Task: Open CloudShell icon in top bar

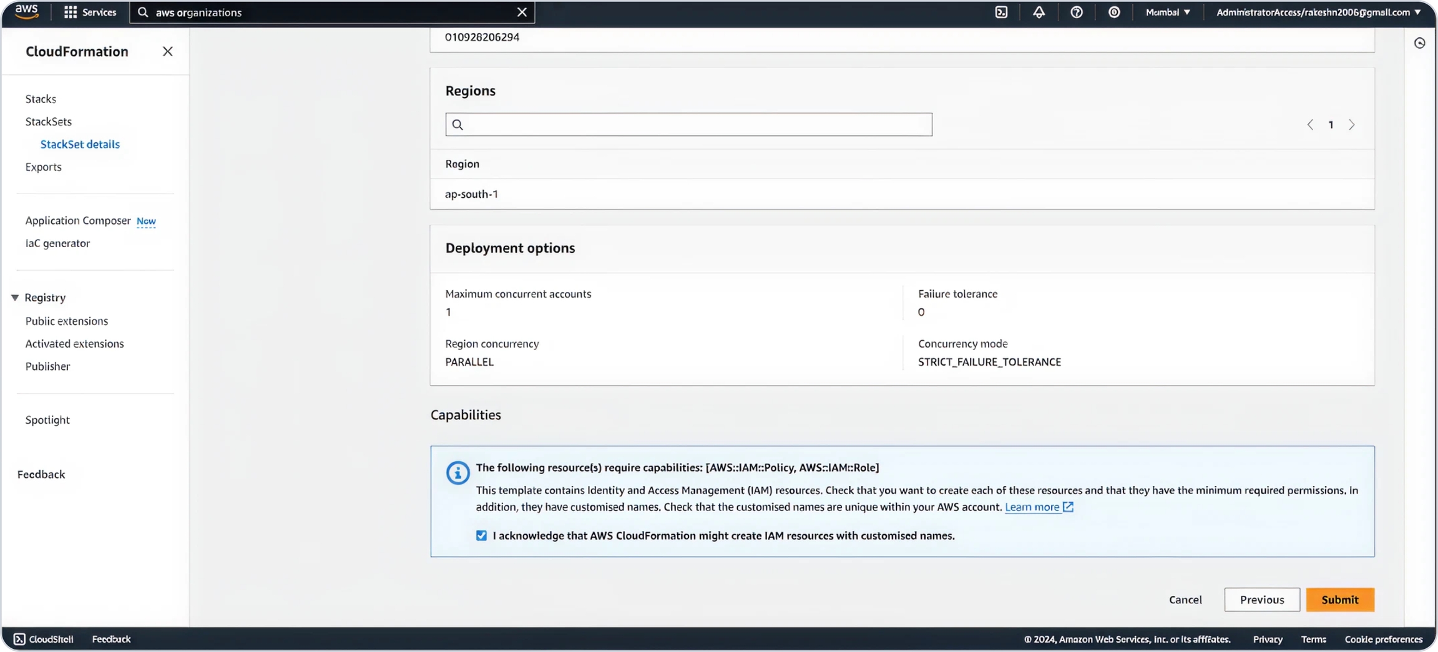Action: pos(1001,12)
